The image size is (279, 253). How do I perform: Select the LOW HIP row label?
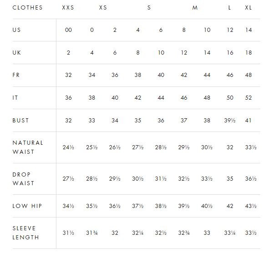(x=27, y=206)
